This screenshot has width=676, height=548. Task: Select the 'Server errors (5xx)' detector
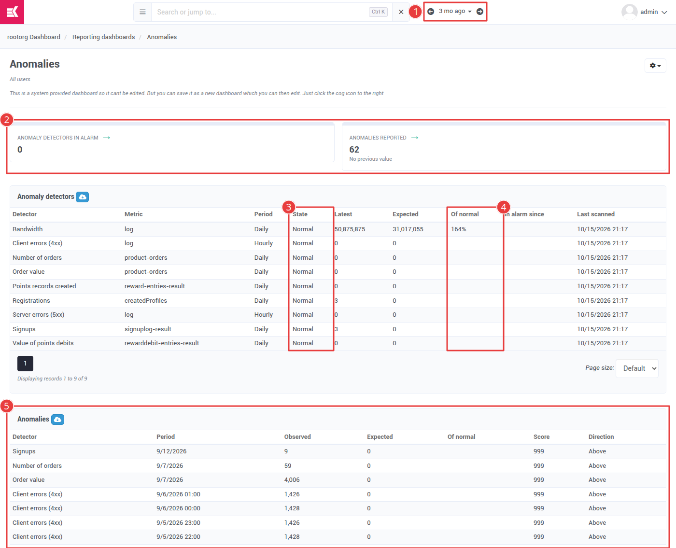[x=39, y=315]
